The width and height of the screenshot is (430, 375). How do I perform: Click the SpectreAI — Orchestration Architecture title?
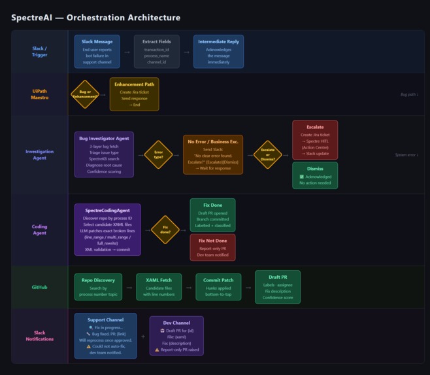(95, 18)
